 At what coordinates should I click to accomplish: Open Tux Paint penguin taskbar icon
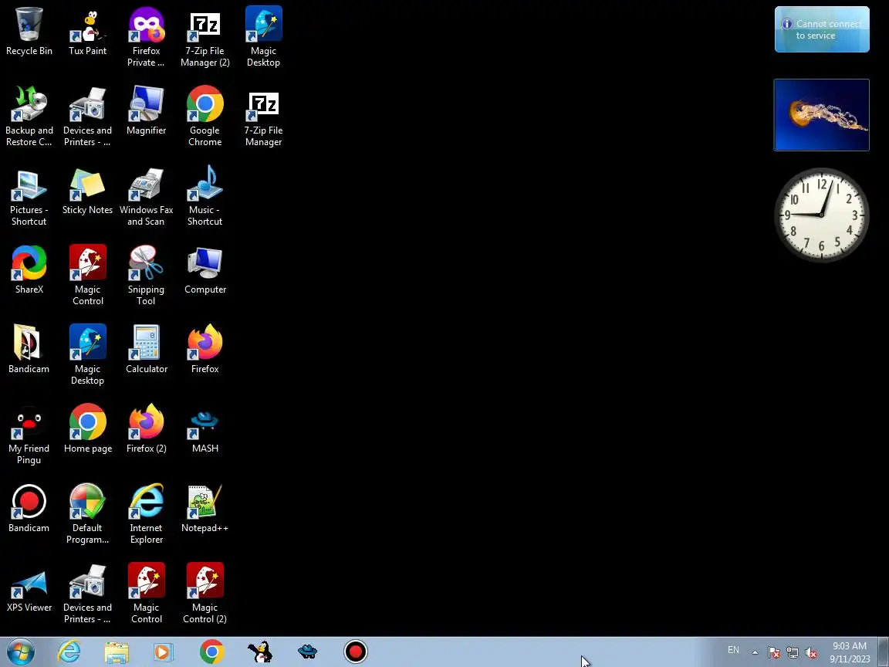pyautogui.click(x=260, y=652)
